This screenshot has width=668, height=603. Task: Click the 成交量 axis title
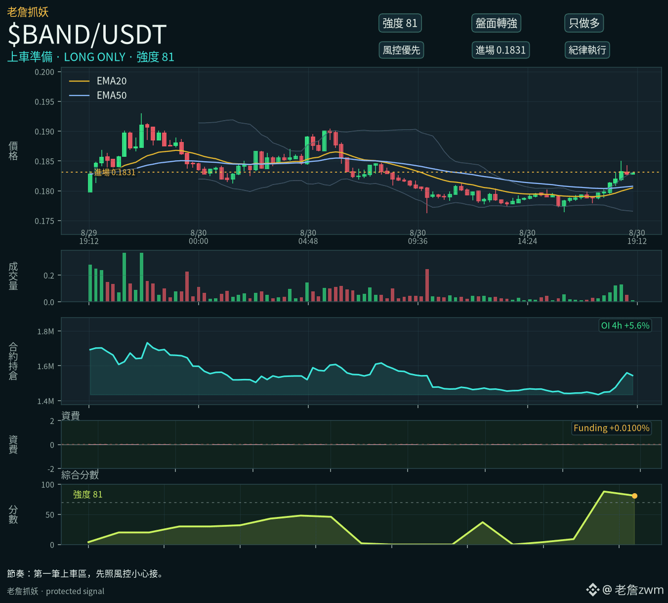pos(13,276)
